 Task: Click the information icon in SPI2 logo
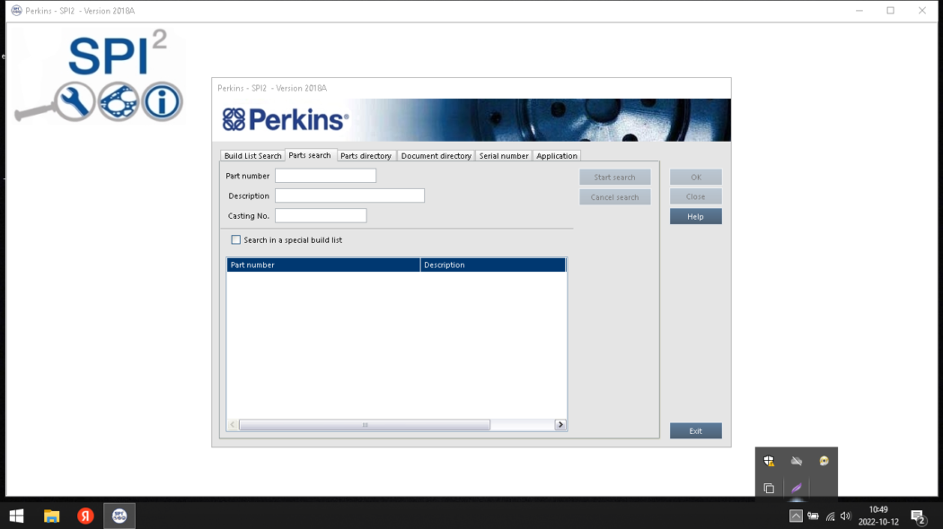(x=162, y=101)
